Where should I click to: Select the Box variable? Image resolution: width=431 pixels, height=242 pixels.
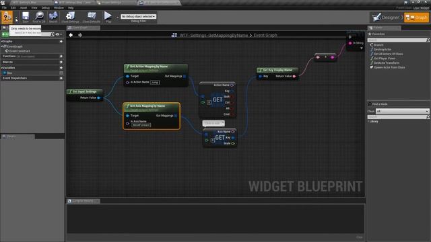[x=9, y=73]
